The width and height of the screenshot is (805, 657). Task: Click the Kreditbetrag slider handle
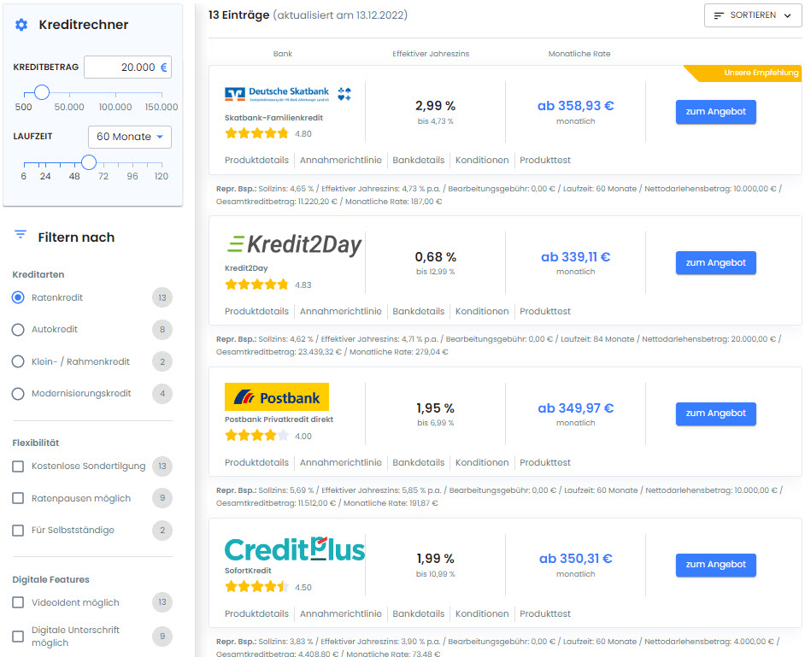42,92
